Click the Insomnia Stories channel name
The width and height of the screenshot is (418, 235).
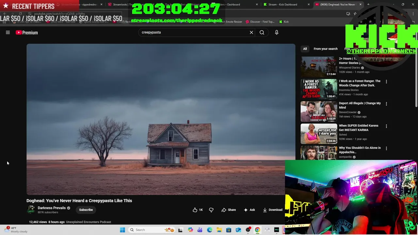pos(348,90)
